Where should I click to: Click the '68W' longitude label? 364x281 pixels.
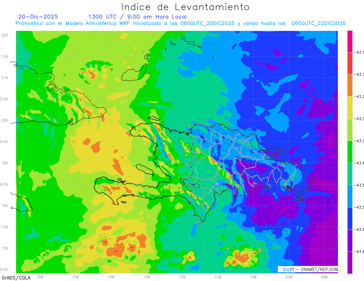tap(324, 277)
